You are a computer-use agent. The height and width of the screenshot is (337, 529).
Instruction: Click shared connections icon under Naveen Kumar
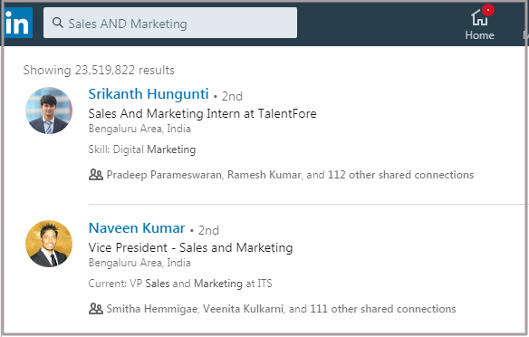pyautogui.click(x=96, y=309)
